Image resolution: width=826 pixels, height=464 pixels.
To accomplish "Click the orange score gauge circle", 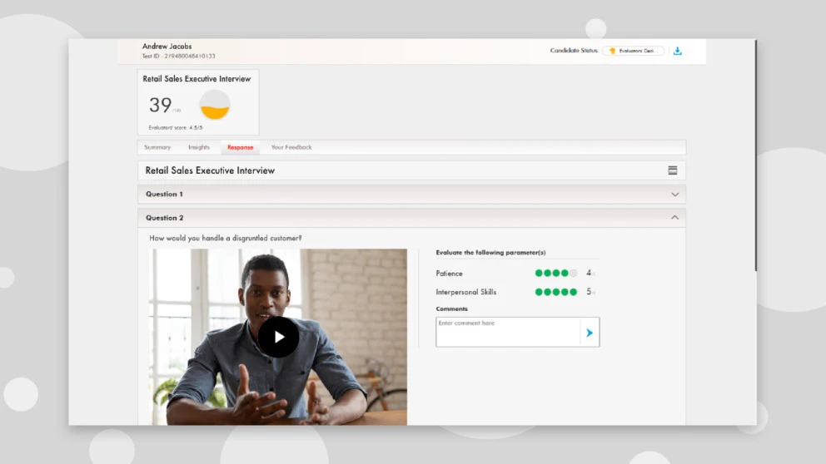I will click(x=215, y=105).
